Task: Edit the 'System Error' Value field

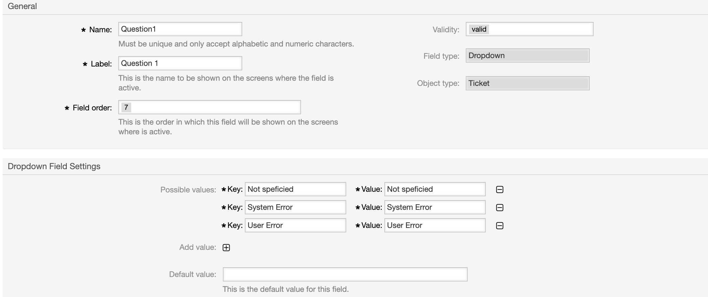Action: (435, 207)
